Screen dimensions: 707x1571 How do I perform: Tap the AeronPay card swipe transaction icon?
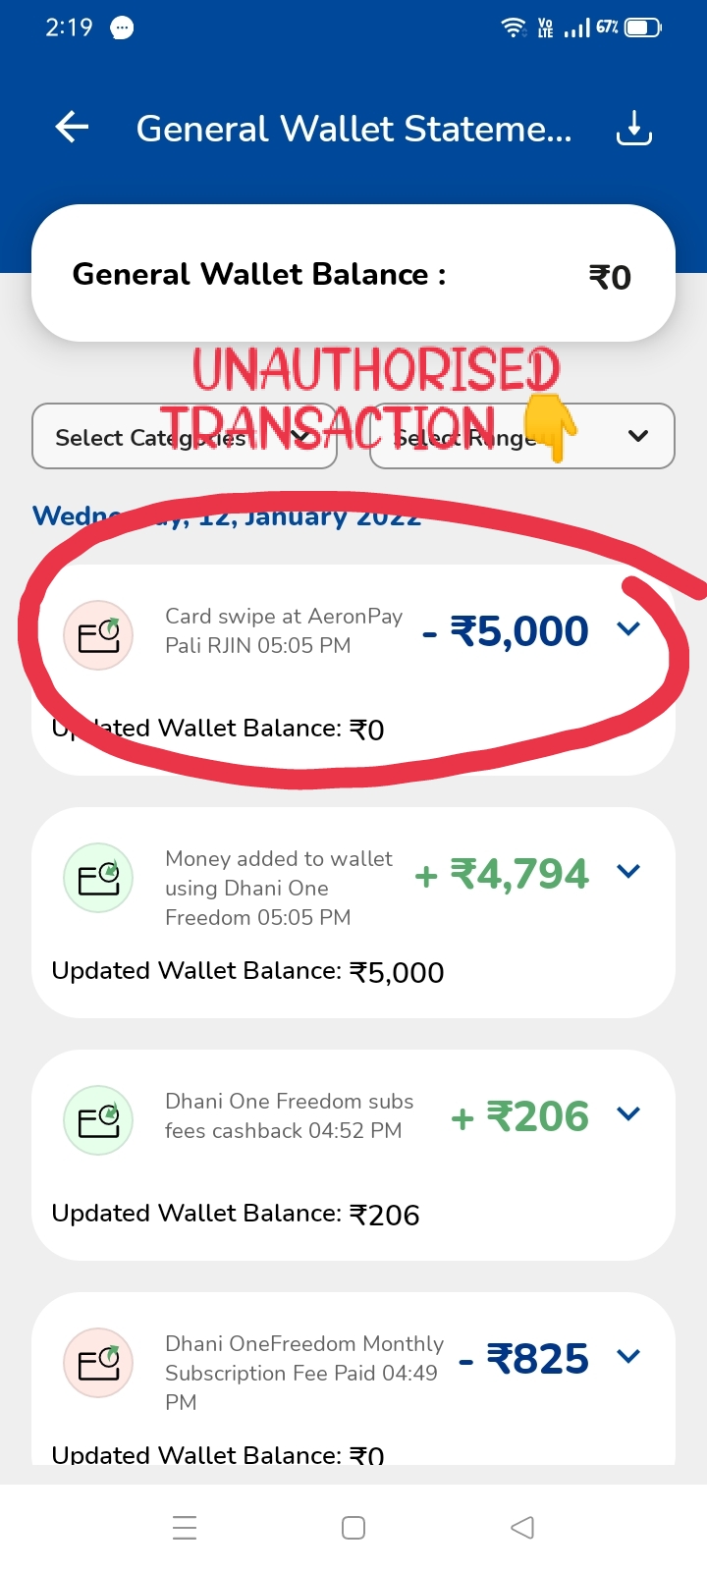98,635
